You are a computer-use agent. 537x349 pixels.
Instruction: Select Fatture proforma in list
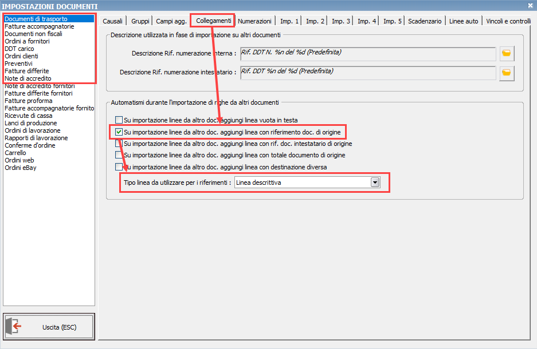coord(49,101)
